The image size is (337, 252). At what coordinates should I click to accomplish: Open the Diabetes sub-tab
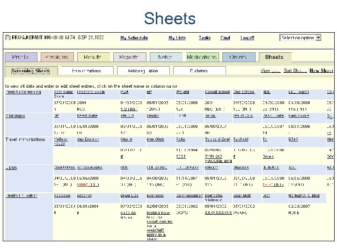click(199, 71)
